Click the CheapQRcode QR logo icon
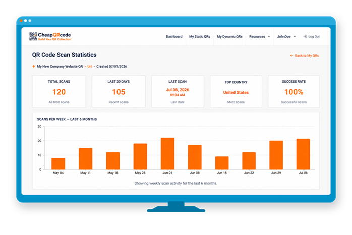Viewport: 352px width, 235px height. click(33, 36)
